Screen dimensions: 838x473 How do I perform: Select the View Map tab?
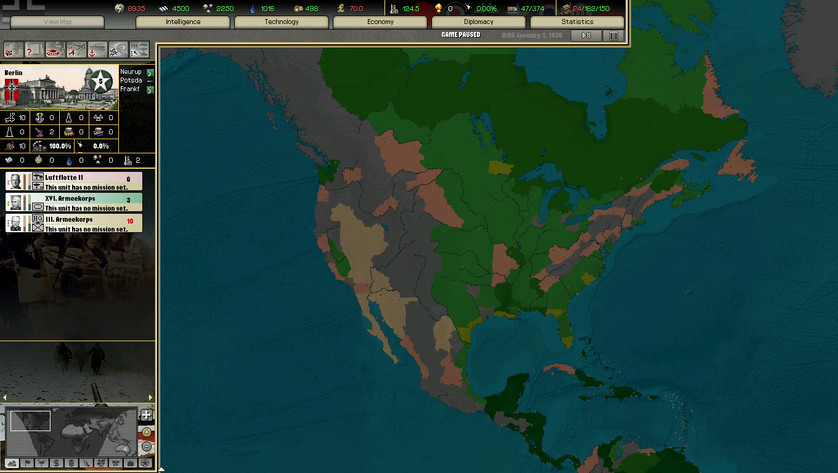point(57,22)
